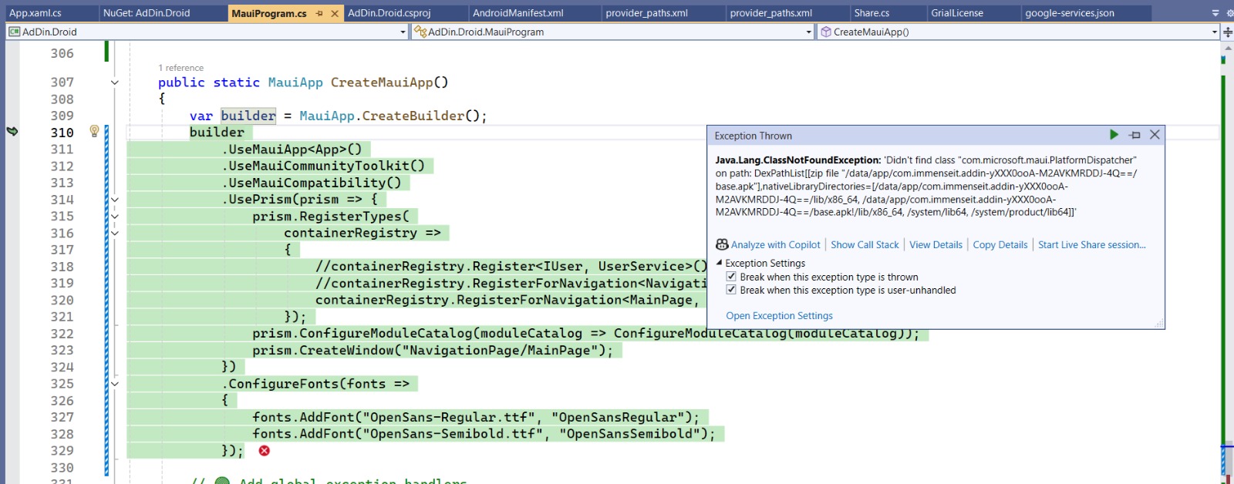The image size is (1234, 484).
Task: Collapse the UsePrism block at line 314
Action: pos(115,200)
